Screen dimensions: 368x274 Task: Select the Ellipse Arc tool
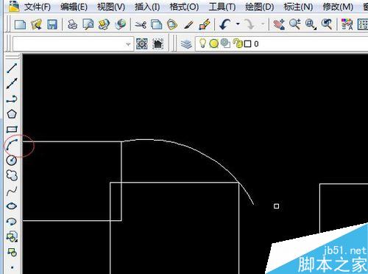point(11,222)
